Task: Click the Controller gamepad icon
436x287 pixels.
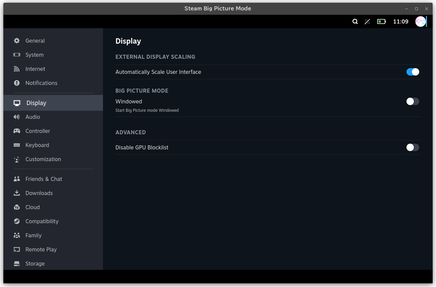Action: pos(16,131)
